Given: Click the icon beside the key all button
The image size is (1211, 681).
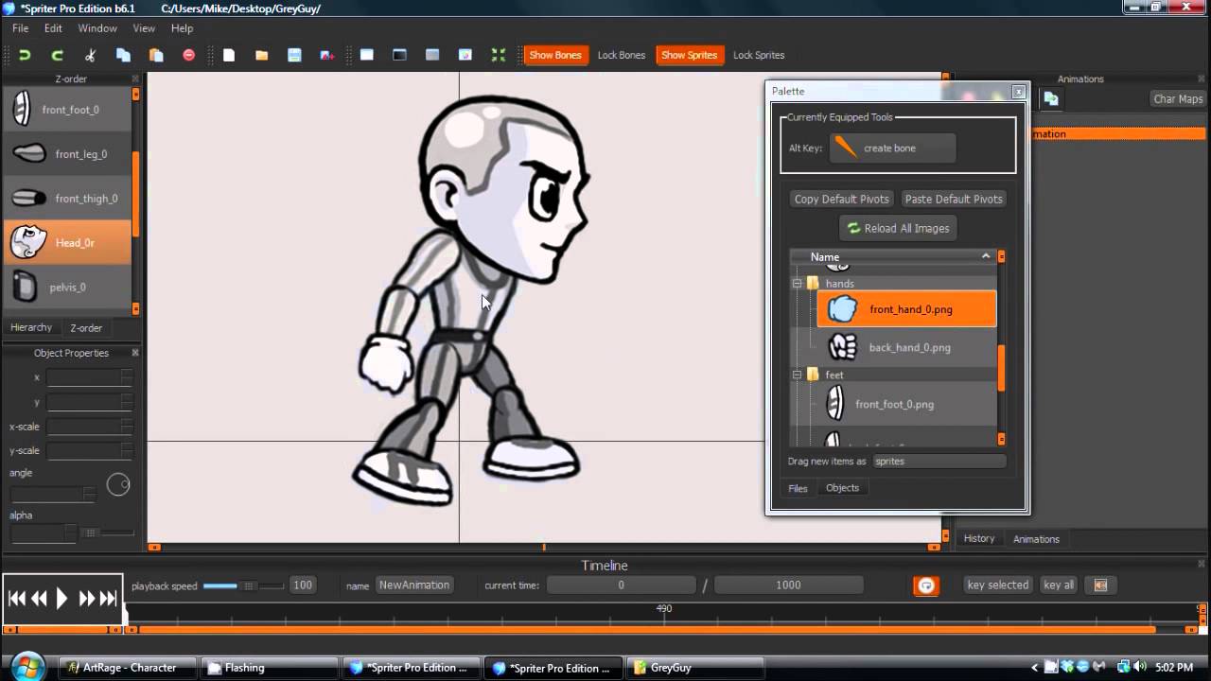Looking at the screenshot, I should coord(1100,585).
